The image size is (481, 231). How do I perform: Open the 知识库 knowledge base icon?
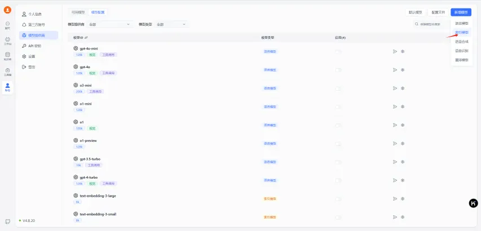[x=7, y=56]
